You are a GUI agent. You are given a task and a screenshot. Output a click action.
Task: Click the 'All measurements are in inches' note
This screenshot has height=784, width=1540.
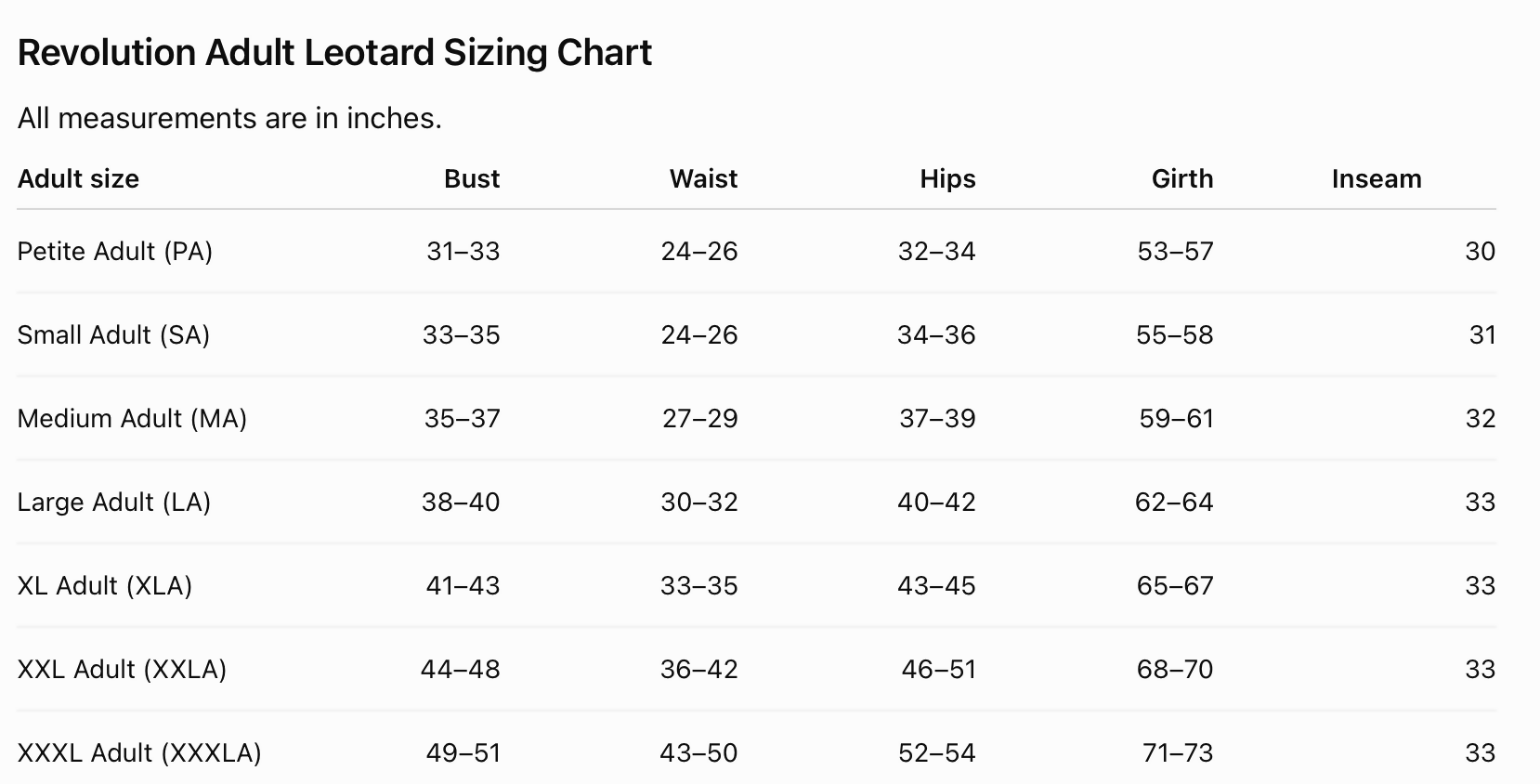click(229, 119)
